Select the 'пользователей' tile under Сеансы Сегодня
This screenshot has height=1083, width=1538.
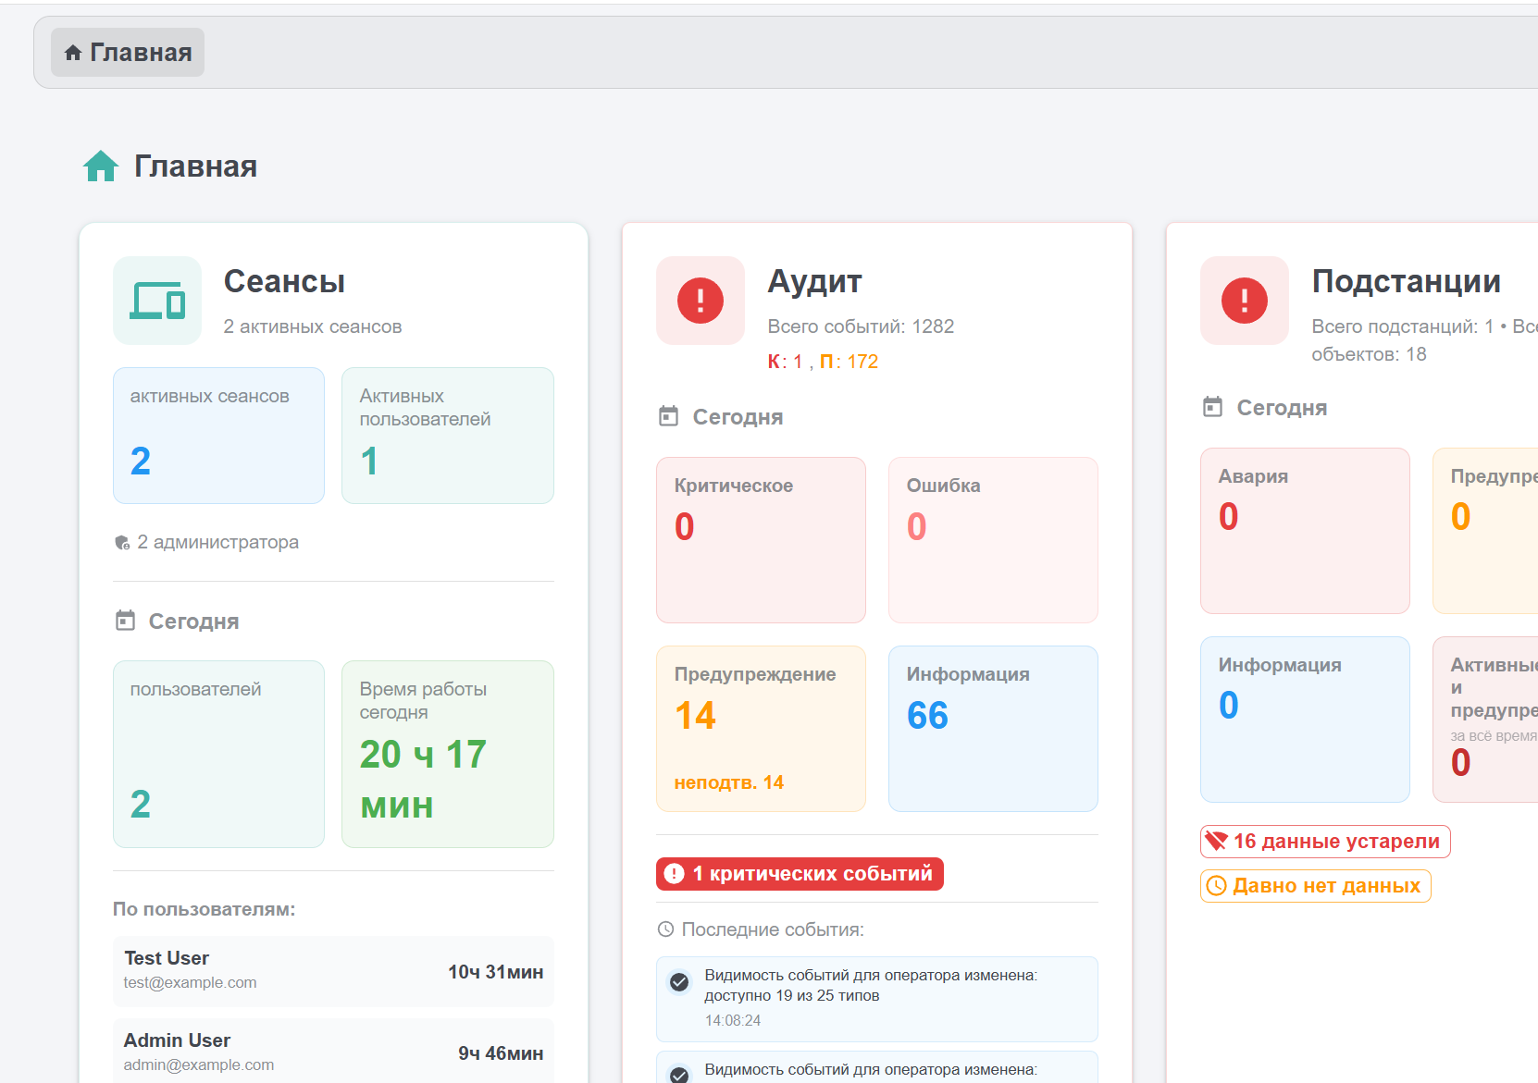(x=218, y=754)
